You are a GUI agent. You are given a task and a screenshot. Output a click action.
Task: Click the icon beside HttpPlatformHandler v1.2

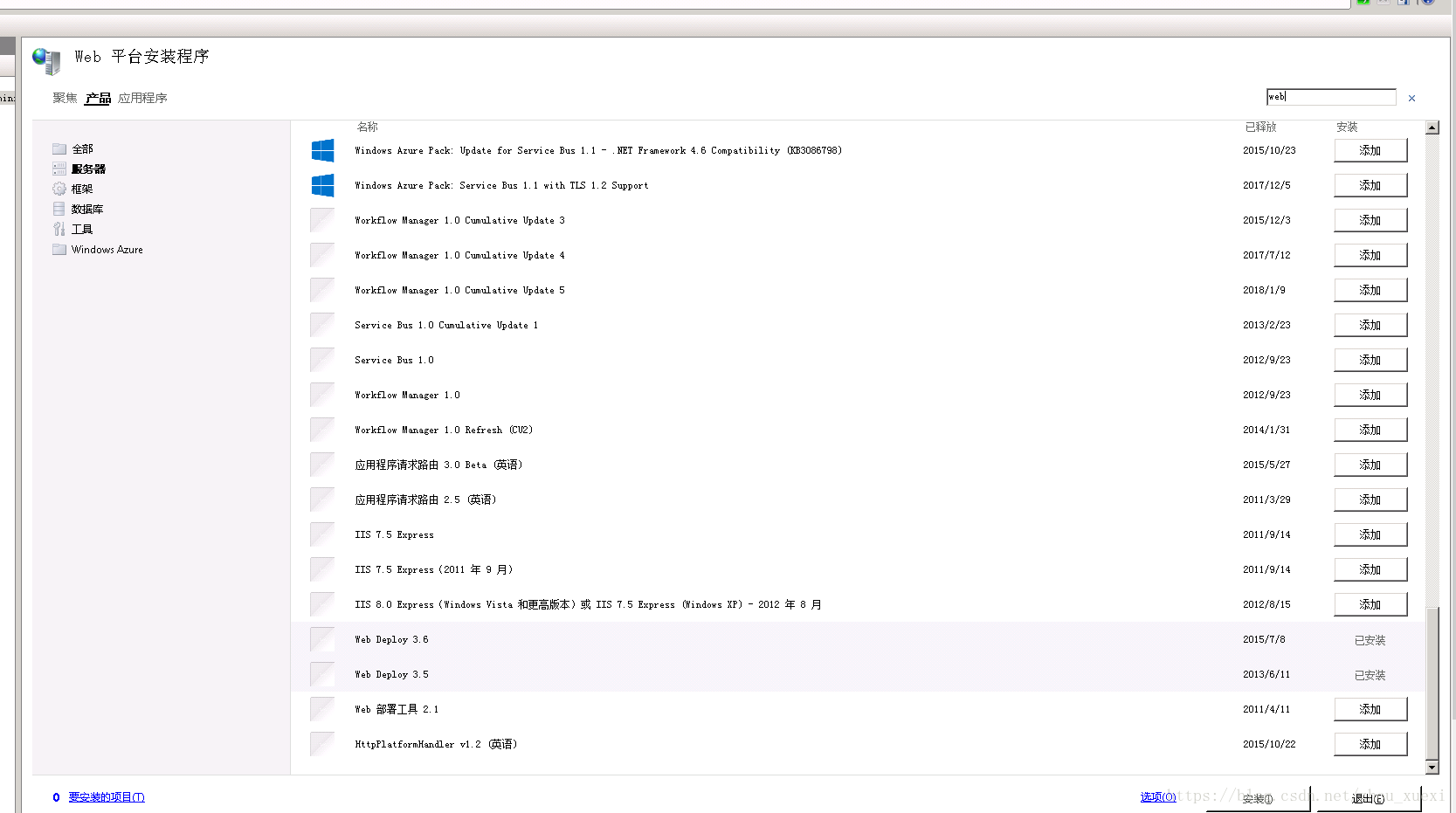pos(322,744)
